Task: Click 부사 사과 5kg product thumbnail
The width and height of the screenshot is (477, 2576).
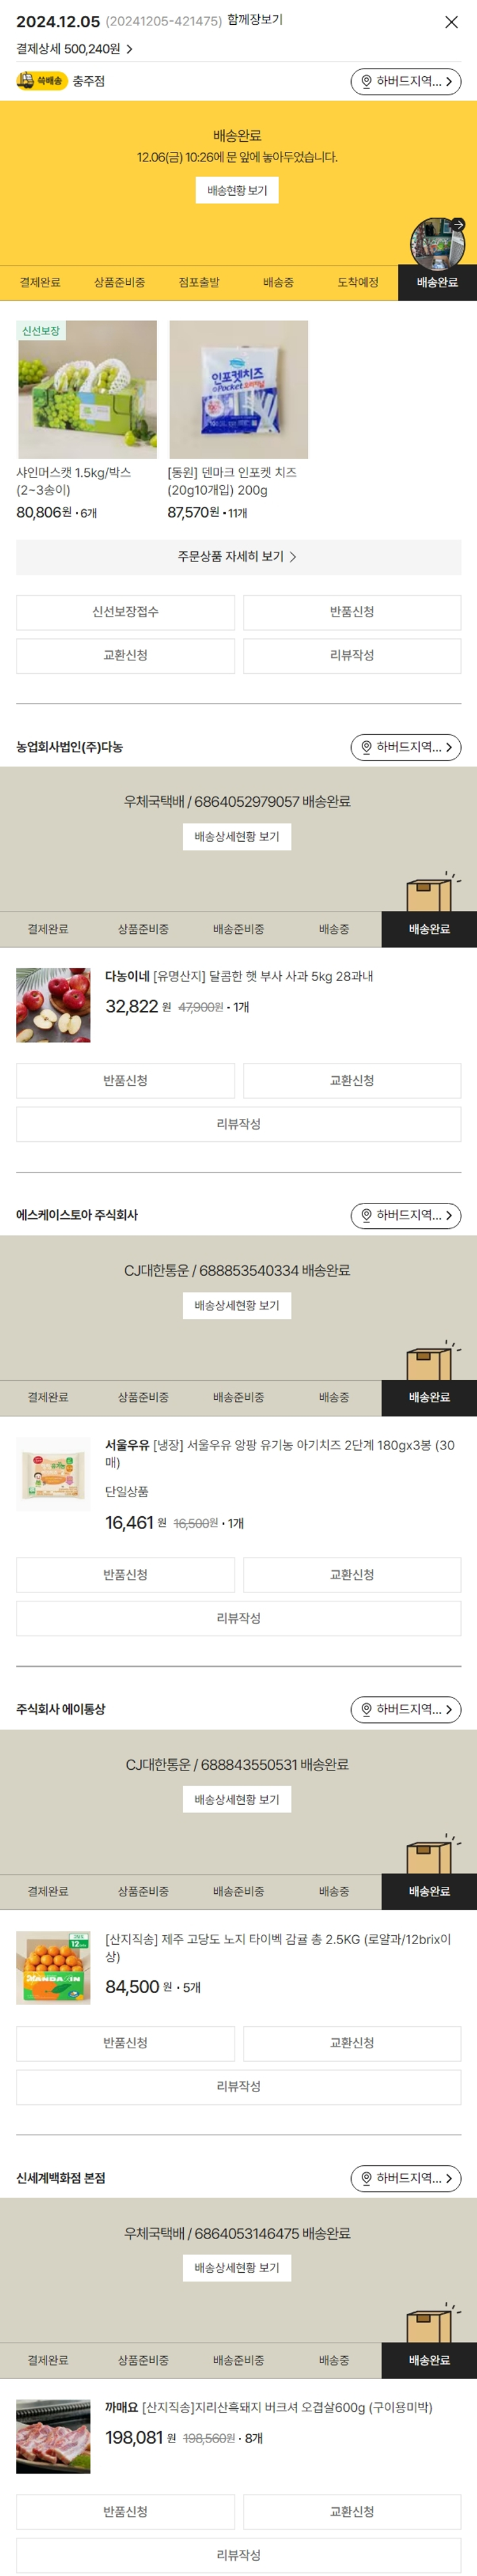Action: coord(53,1005)
